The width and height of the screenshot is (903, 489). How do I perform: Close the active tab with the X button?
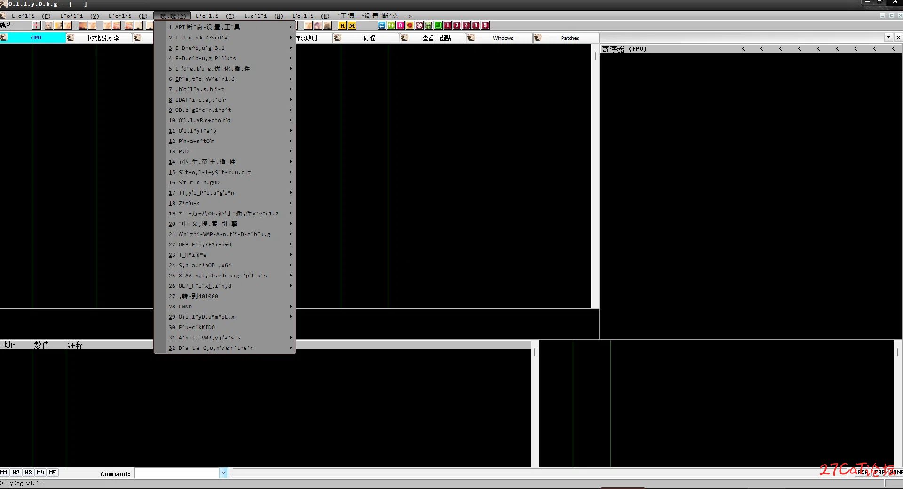(898, 37)
